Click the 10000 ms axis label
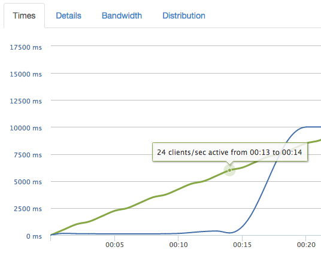Viewport: 321px width, 259px height. coord(26,128)
